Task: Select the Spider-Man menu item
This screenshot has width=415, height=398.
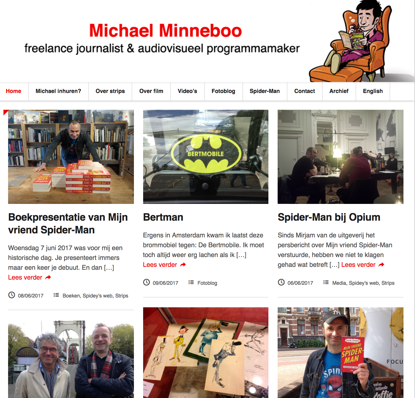Action: click(265, 91)
